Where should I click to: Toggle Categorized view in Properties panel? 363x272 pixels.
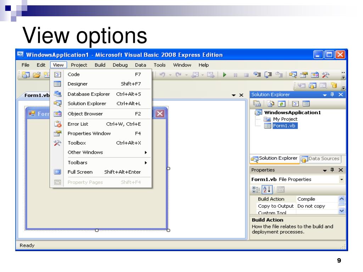point(256,190)
